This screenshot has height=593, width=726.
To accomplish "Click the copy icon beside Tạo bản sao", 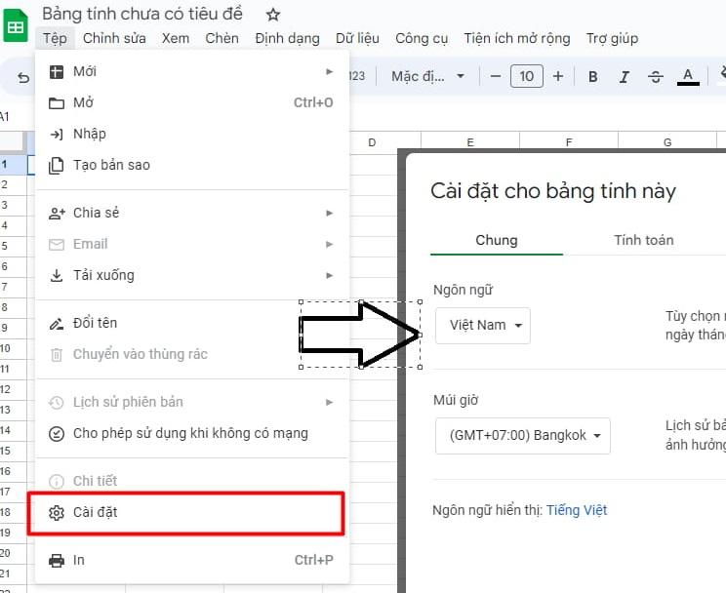I will (x=56, y=166).
